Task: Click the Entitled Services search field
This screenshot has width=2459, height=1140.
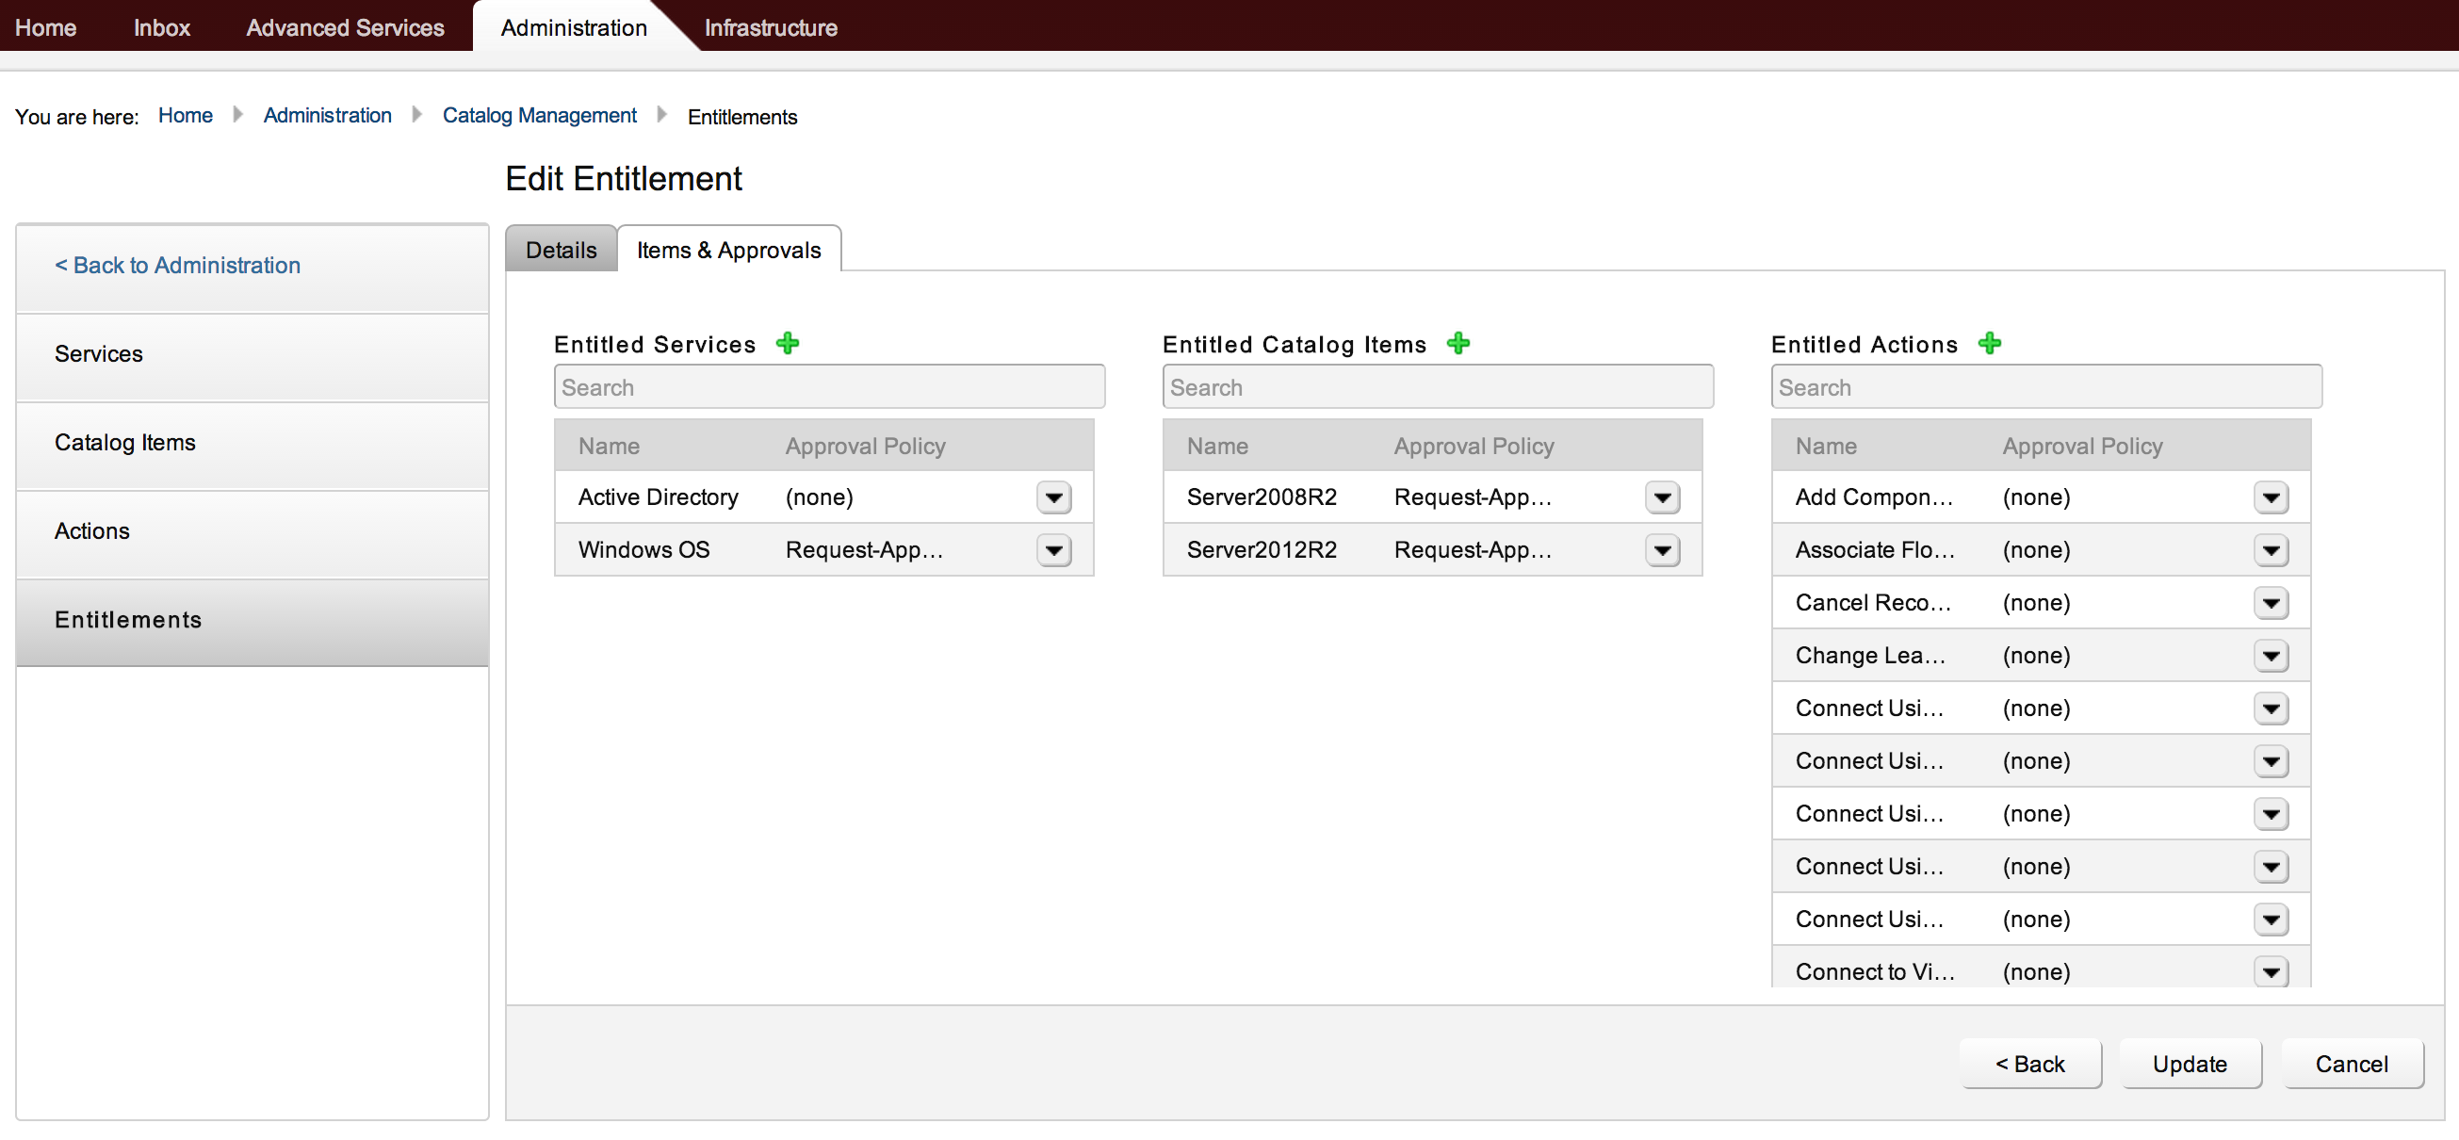Action: pyautogui.click(x=828, y=387)
